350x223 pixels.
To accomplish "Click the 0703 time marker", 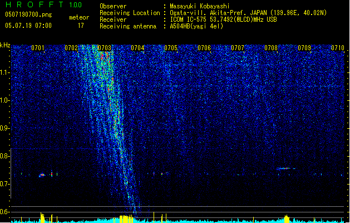I will tap(105, 48).
